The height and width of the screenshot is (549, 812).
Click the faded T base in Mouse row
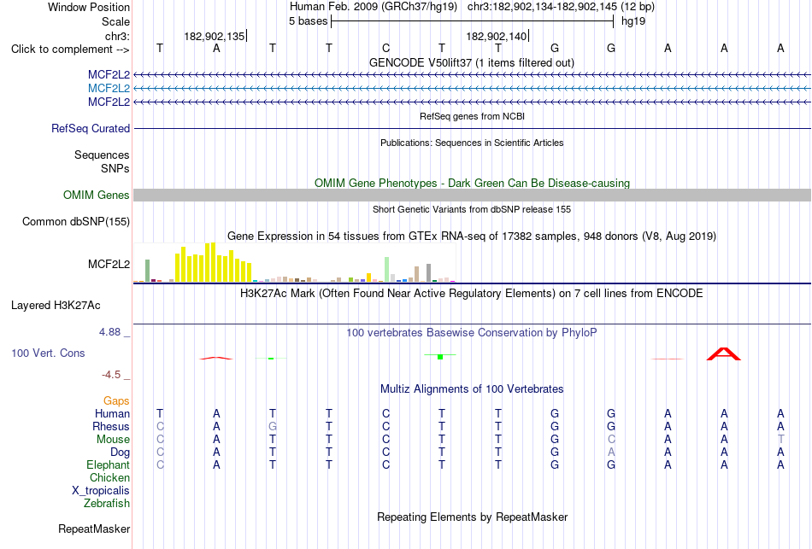[x=780, y=440]
